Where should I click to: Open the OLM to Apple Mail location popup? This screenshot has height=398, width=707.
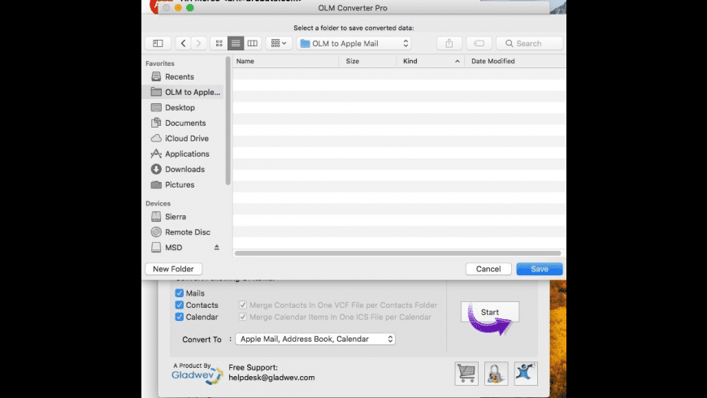(354, 43)
